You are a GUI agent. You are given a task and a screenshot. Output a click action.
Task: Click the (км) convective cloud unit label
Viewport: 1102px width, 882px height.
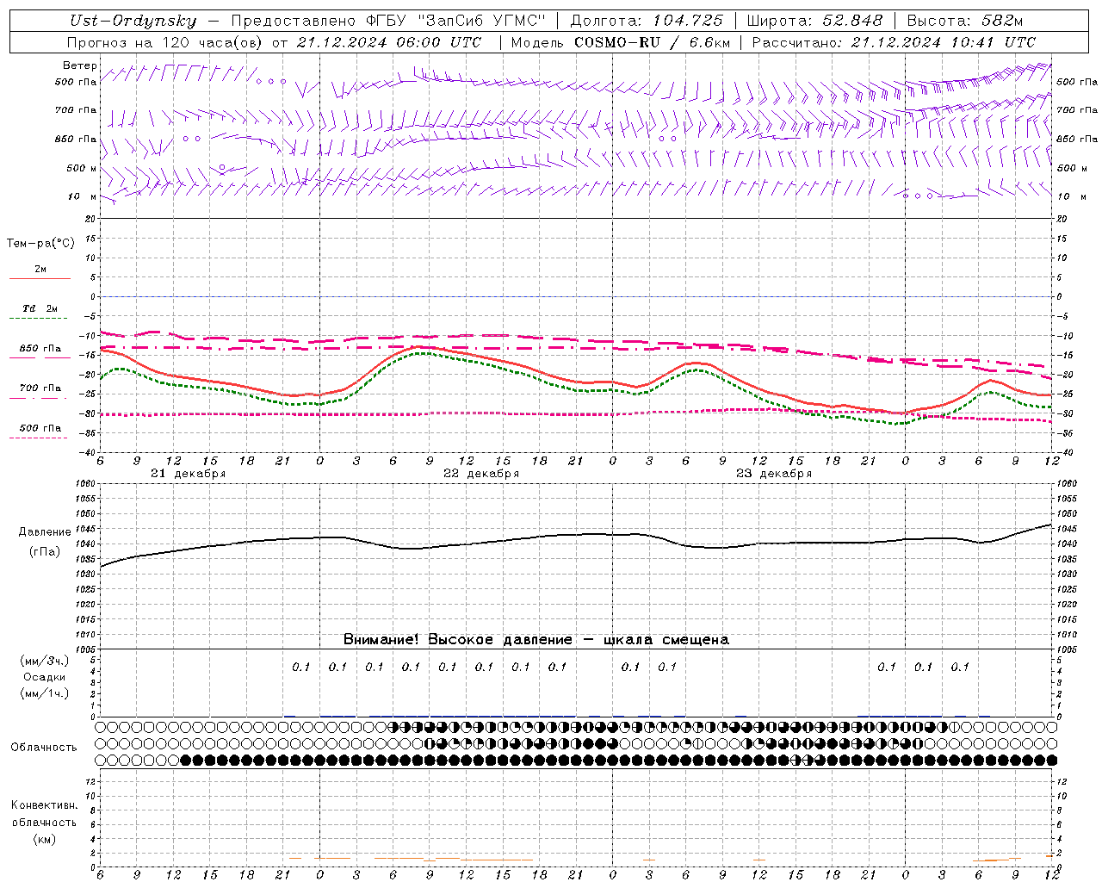pos(44,839)
